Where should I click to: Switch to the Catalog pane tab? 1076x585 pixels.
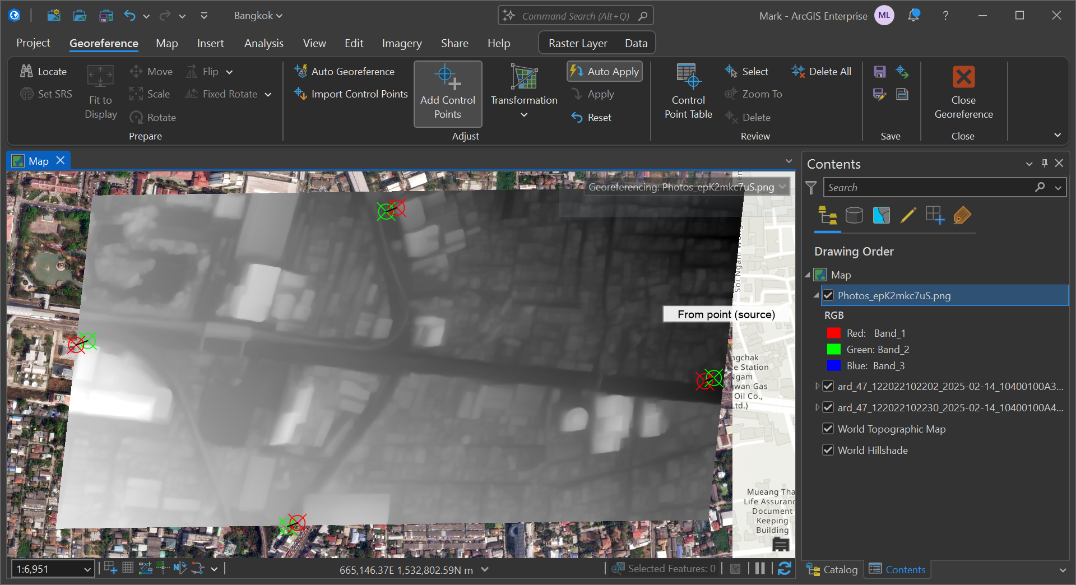coord(832,569)
